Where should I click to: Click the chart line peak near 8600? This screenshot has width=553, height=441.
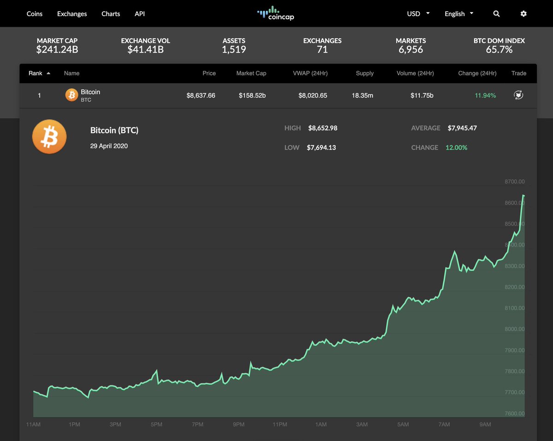(x=524, y=196)
